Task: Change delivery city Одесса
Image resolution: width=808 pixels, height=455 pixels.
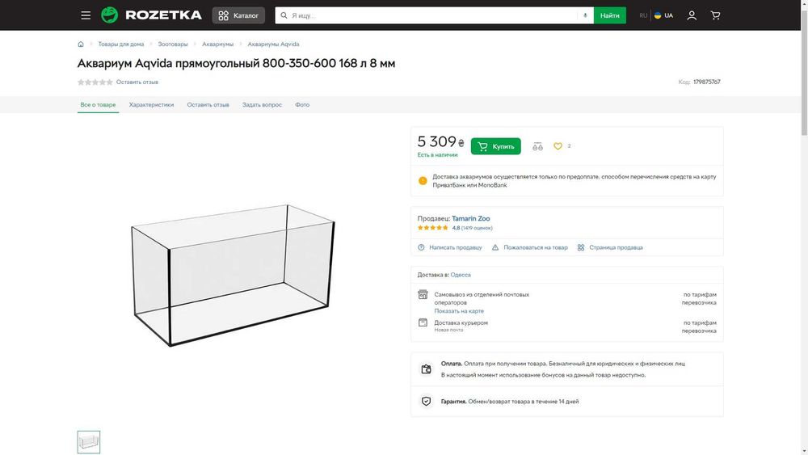Action: tap(461, 275)
